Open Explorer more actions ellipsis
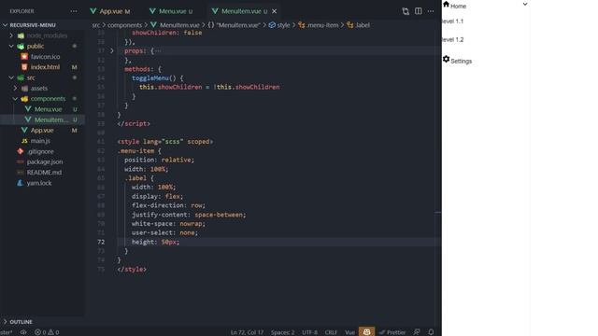 (74, 11)
